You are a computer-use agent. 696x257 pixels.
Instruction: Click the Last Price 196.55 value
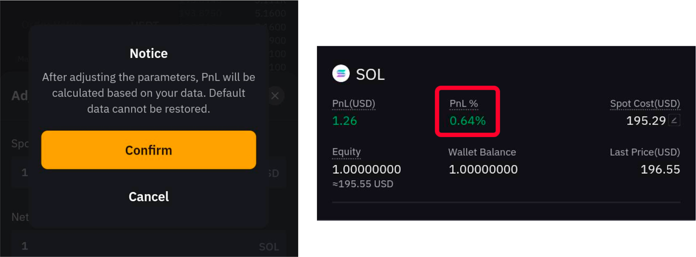pyautogui.click(x=660, y=169)
